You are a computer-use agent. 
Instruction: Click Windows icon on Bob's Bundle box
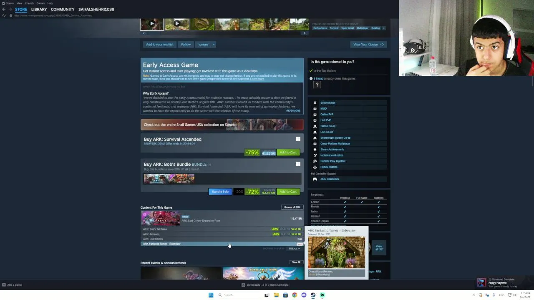298,164
